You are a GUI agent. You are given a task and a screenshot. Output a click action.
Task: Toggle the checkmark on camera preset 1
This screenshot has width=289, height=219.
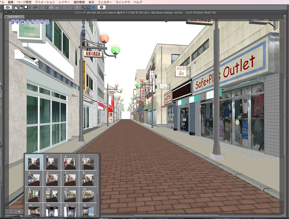coord(27,156)
